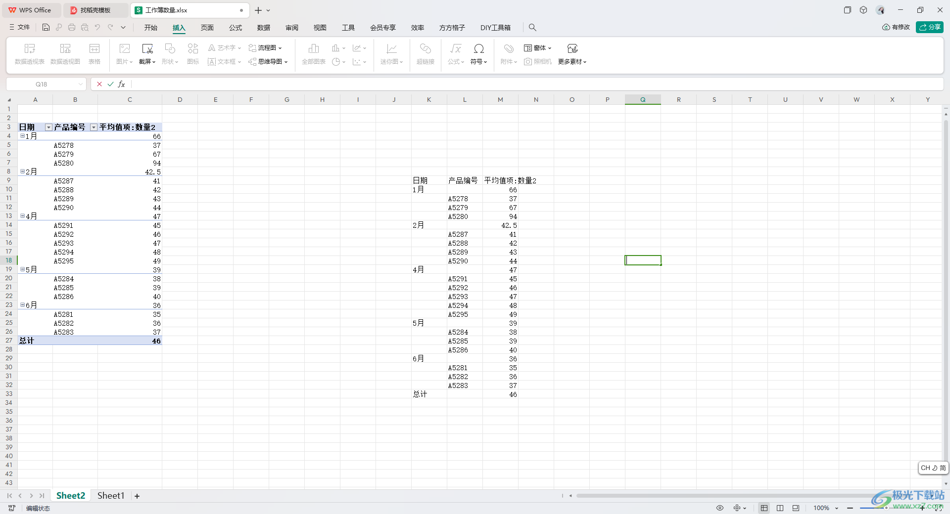The width and height of the screenshot is (950, 514).
Task: Open the 公式 ribbon tab
Action: tap(236, 28)
